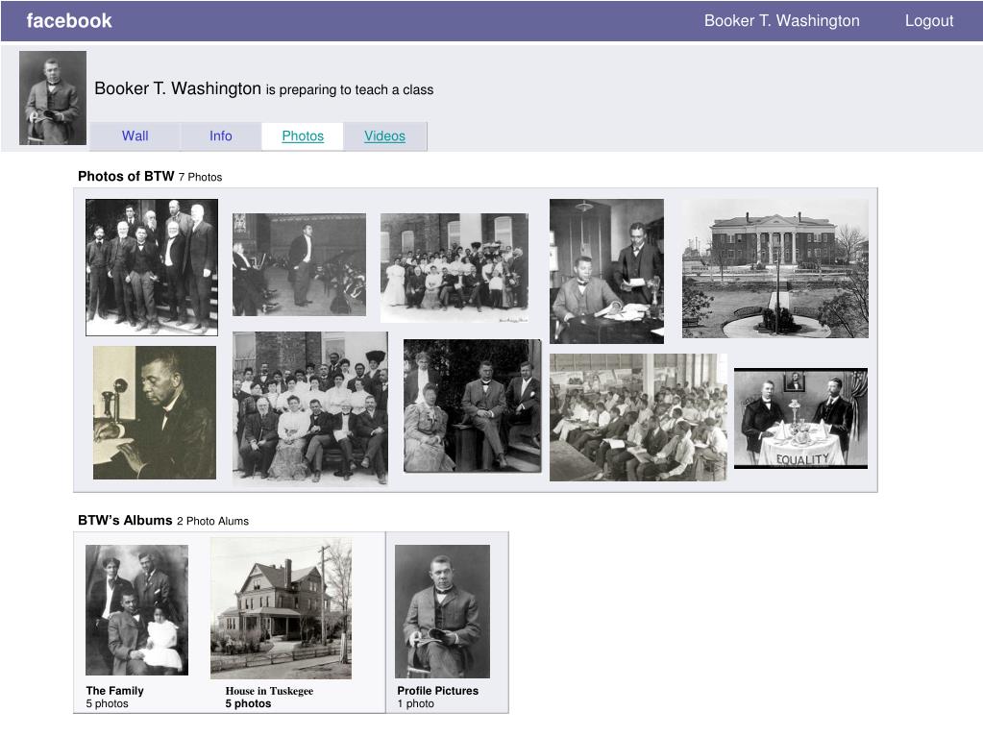This screenshot has height=737, width=983.
Task: Open Profile Pictures album cover photo
Action: point(442,612)
